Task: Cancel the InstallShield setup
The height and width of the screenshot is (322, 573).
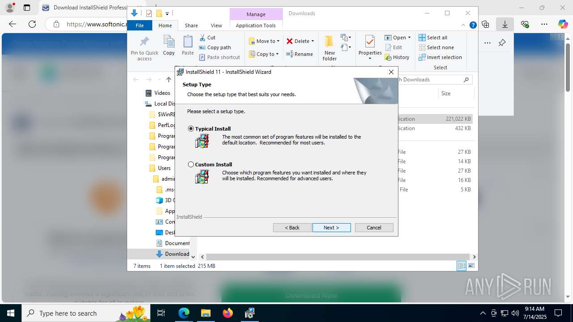Action: (x=374, y=228)
